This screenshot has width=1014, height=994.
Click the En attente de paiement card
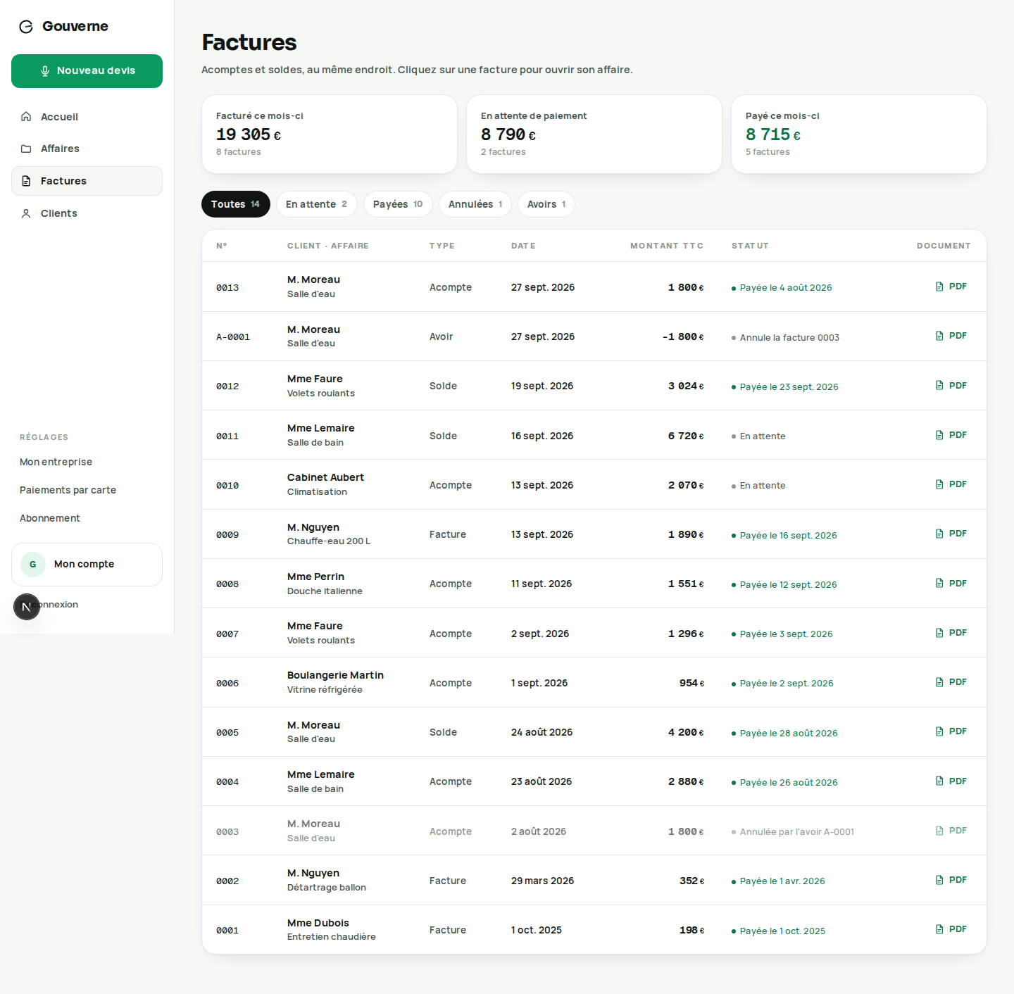tap(594, 134)
